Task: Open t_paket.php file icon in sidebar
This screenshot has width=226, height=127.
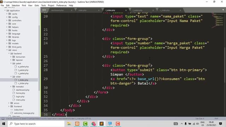Action: (16, 70)
